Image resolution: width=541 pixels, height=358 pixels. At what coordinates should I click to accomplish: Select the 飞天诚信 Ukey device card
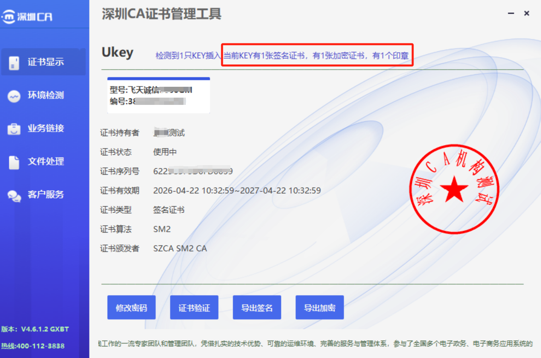[158, 95]
